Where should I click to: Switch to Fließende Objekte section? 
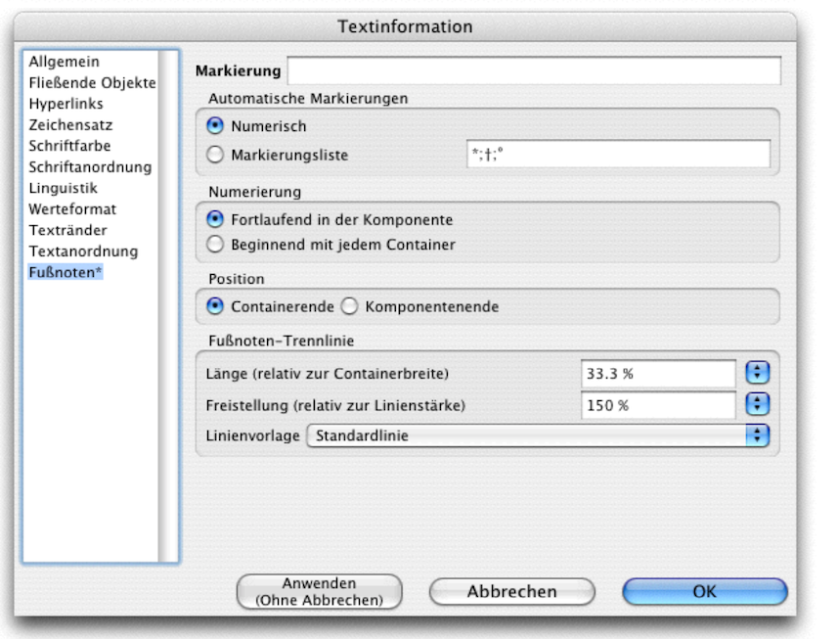92,83
